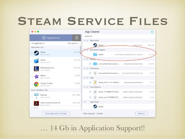Click the Adobe Acrobat Reader DC icon
The height and width of the screenshot is (139, 185).
click(36, 103)
